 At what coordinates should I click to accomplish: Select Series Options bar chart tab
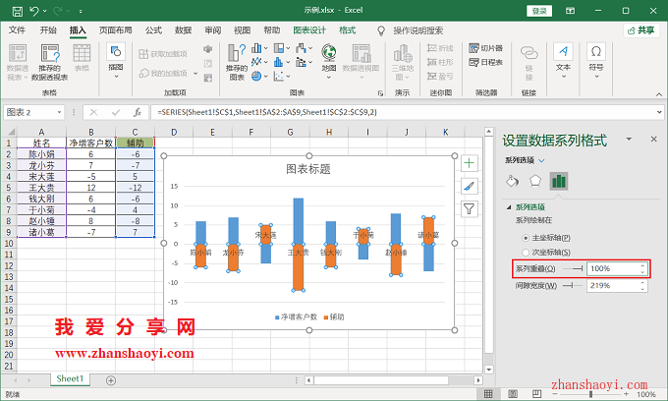click(x=559, y=181)
